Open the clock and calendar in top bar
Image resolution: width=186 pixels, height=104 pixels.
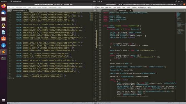click(97, 1)
